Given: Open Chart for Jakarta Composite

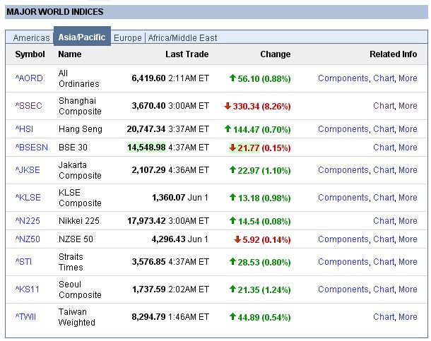Looking at the screenshot, I should tap(384, 170).
